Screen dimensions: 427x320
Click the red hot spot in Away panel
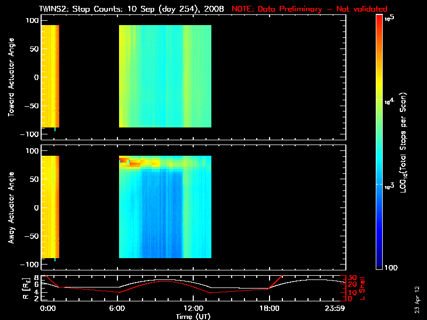pyautogui.click(x=124, y=160)
